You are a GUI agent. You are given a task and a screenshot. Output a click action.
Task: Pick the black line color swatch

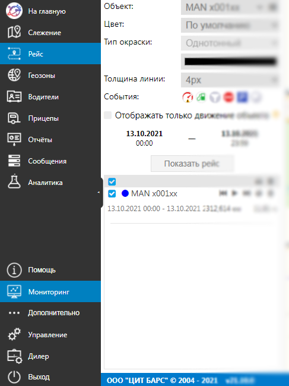(x=230, y=61)
